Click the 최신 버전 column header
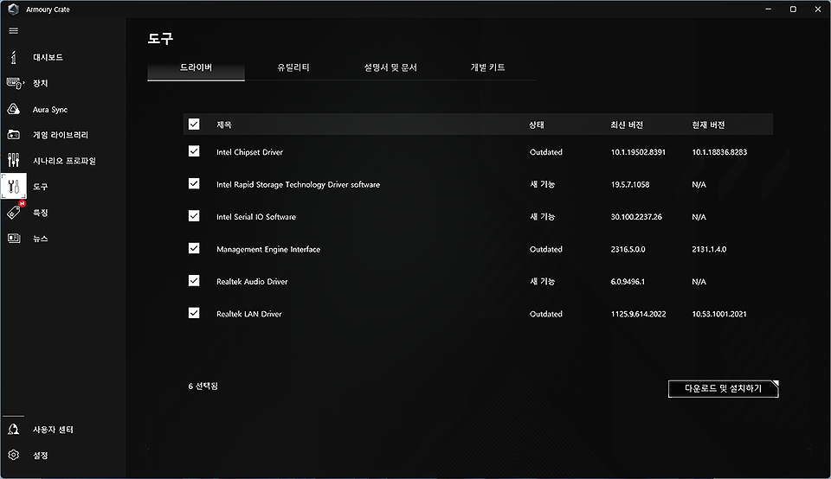Screen dimensions: 831x479 pos(627,125)
